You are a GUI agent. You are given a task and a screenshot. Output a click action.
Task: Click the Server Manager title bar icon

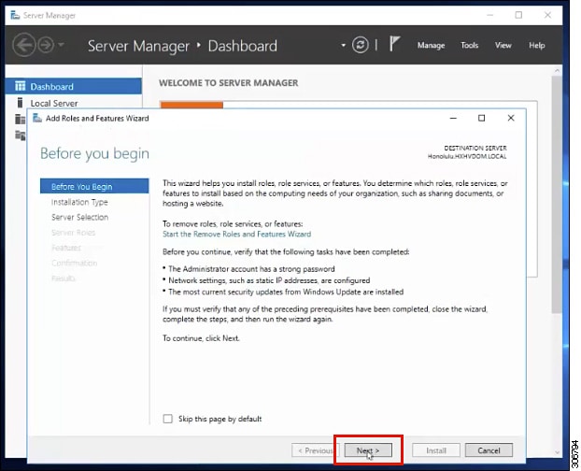(x=15, y=15)
